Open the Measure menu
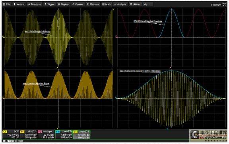Image resolution: width=229 pixels, height=144 pixels. tap(93, 4)
